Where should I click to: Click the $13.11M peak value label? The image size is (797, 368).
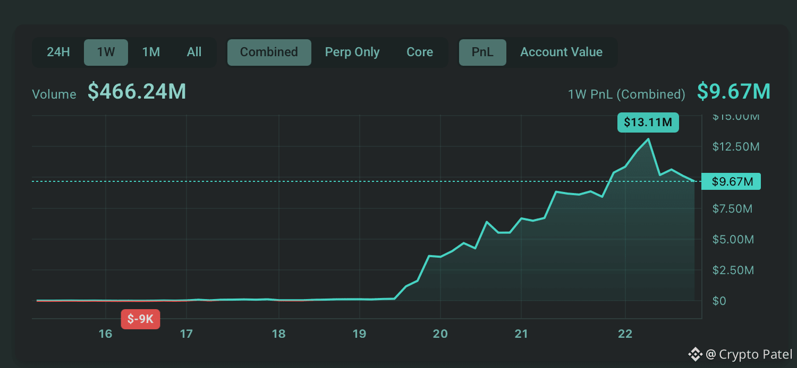[648, 122]
